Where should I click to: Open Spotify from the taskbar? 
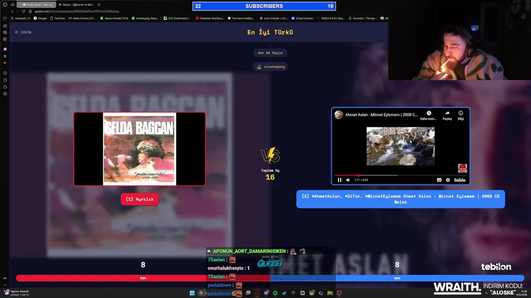tap(275, 293)
